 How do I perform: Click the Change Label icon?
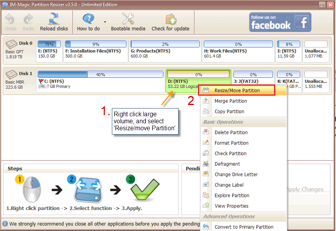point(206,184)
